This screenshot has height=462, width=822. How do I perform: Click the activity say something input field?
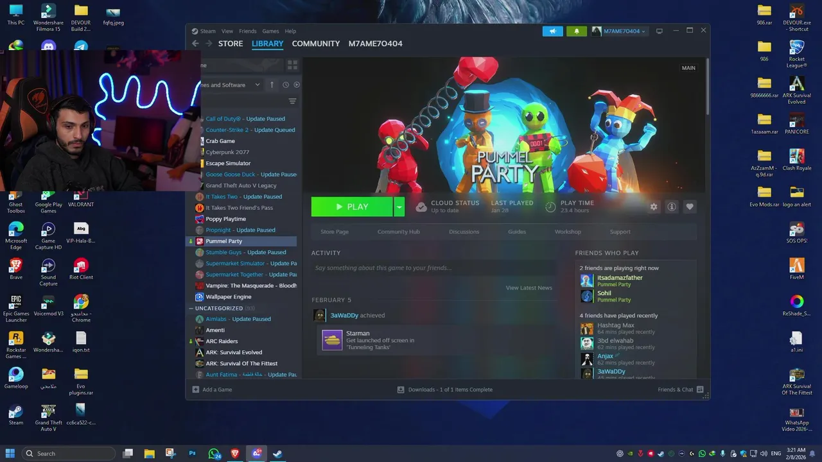click(433, 268)
